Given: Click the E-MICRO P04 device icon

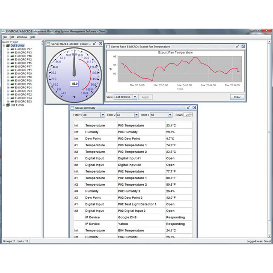Looking at the screenshot, I should tap(12, 87).
